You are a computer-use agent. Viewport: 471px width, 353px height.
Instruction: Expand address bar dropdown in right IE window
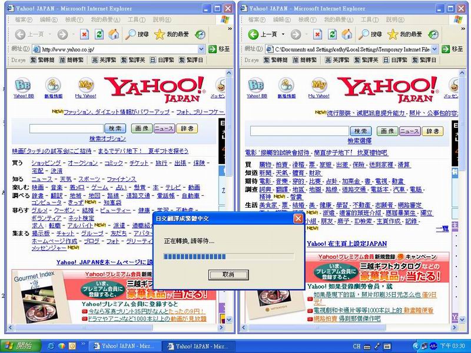click(434, 49)
